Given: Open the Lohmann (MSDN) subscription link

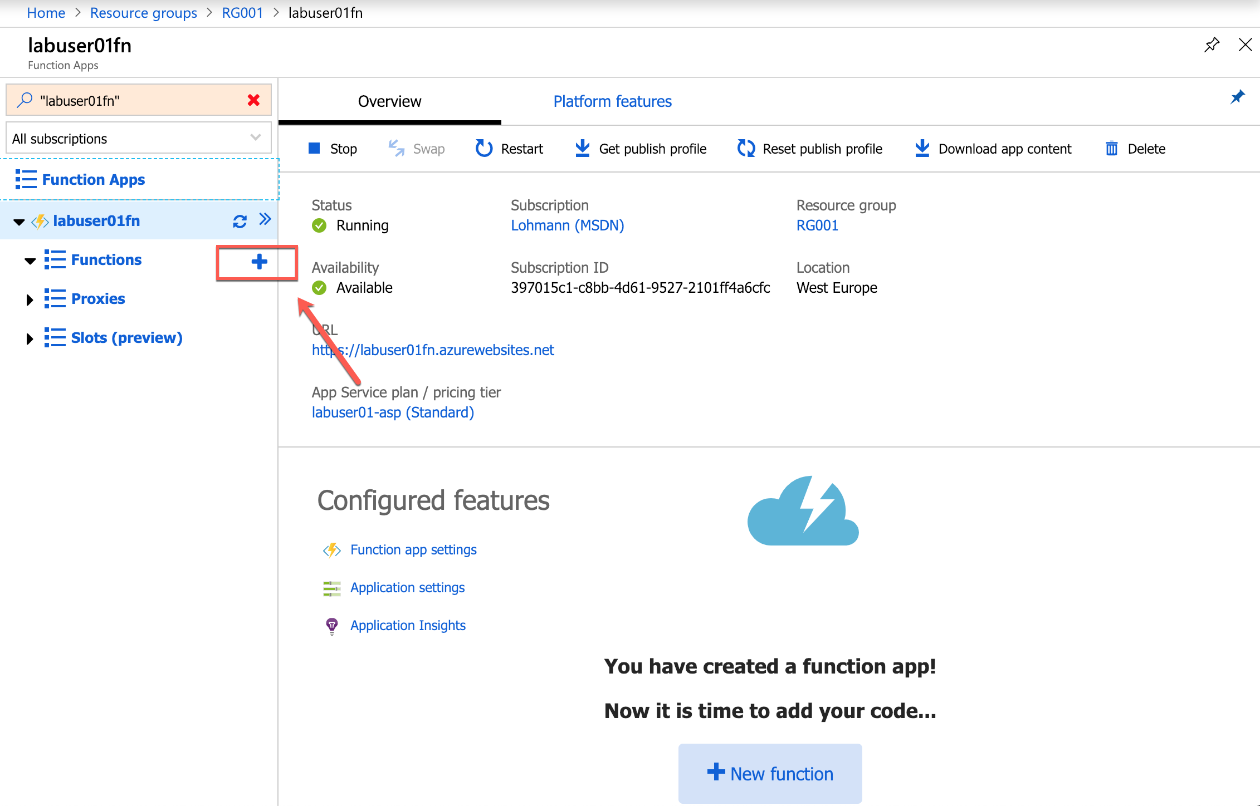Looking at the screenshot, I should pos(567,225).
